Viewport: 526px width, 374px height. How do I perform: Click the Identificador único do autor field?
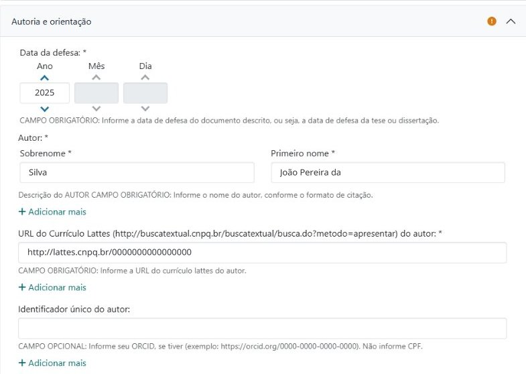[262, 328]
